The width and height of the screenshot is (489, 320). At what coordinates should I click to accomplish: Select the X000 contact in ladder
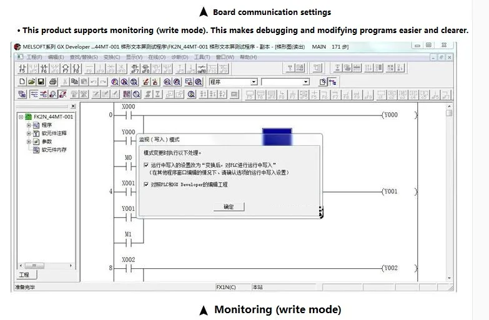[129, 115]
